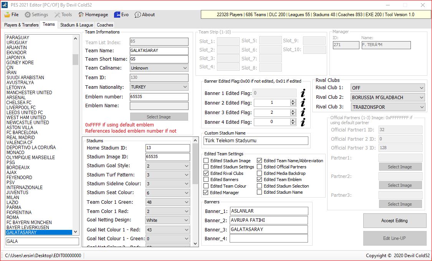
Task: Enable the Edited Banners checkbox
Action: 206,180
